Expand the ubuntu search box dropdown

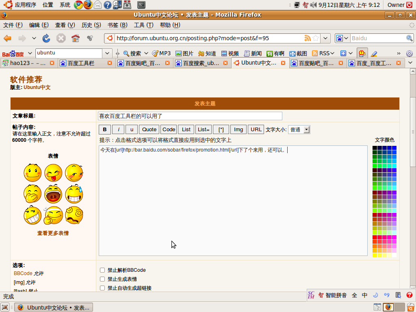(x=107, y=53)
